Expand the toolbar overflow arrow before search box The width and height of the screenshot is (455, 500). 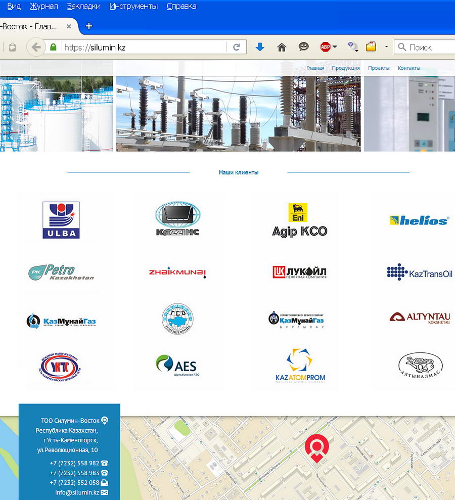point(386,47)
